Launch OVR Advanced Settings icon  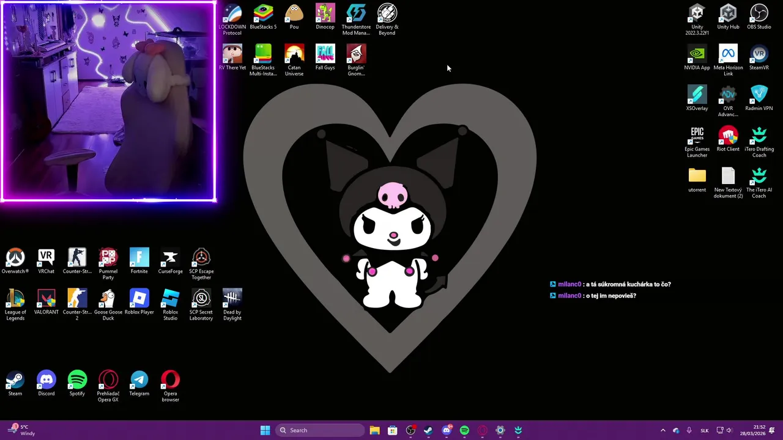[x=728, y=101]
